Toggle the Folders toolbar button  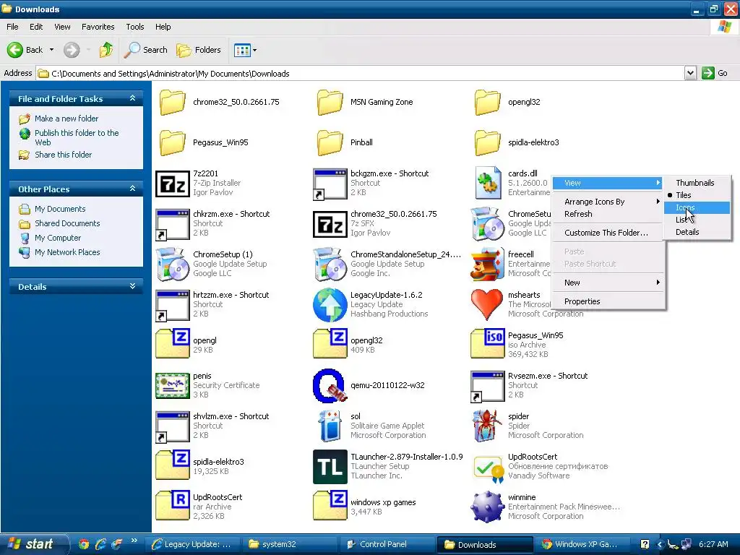click(x=199, y=50)
